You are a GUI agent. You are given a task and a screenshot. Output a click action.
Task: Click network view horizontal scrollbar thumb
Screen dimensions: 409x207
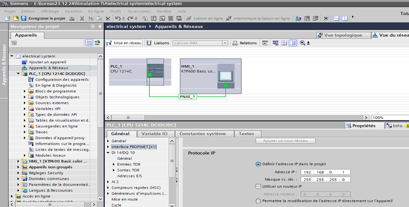pos(128,118)
